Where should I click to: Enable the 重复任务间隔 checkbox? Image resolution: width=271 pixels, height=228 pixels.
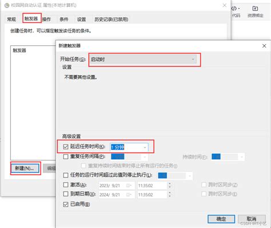click(66, 156)
